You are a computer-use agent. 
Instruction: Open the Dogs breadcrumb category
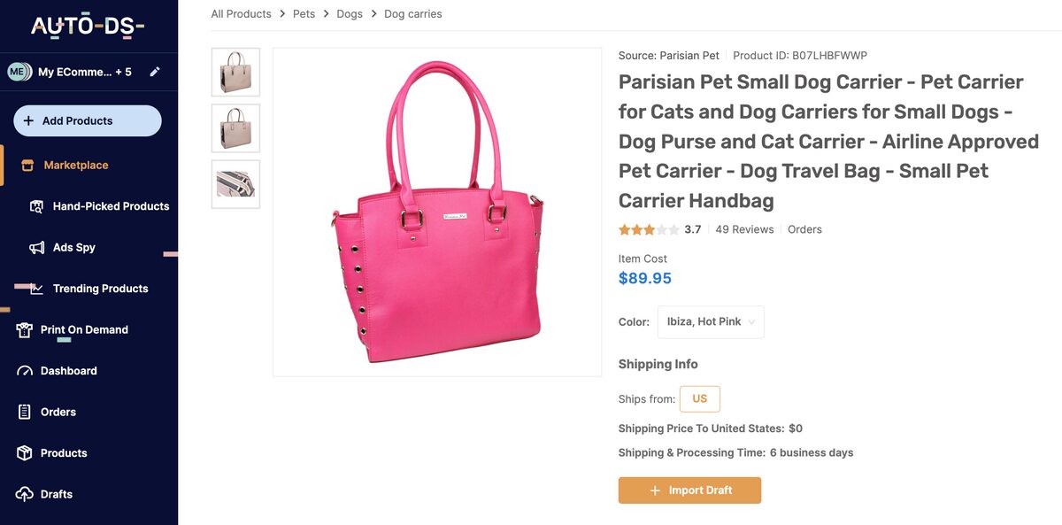tap(350, 13)
